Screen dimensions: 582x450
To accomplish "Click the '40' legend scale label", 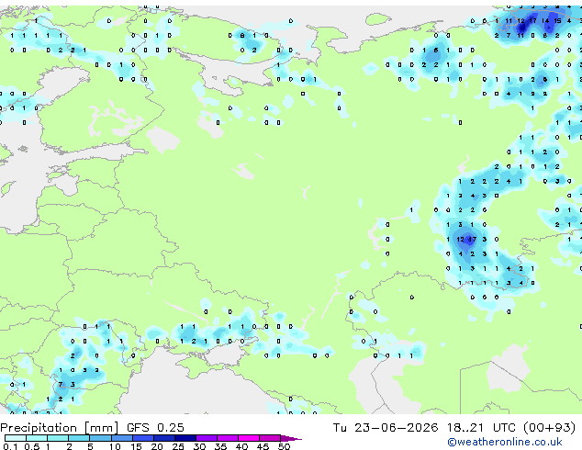I will [x=242, y=446].
